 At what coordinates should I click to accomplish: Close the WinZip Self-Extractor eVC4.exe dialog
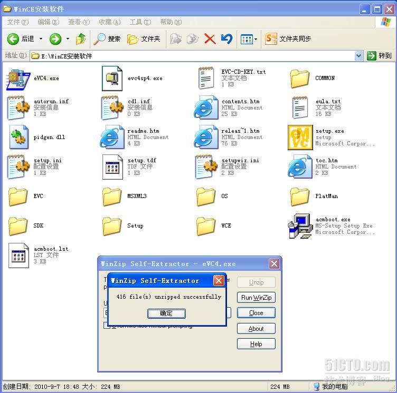pos(274,264)
